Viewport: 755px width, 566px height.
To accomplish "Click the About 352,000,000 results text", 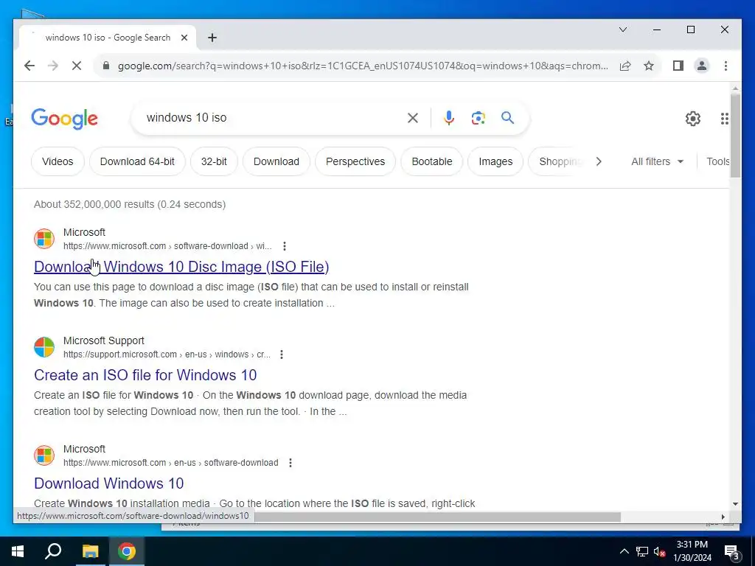I will [130, 204].
